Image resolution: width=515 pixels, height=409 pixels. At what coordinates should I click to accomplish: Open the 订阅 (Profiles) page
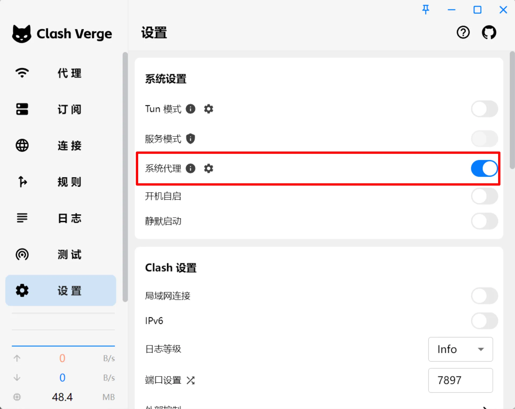[61, 109]
